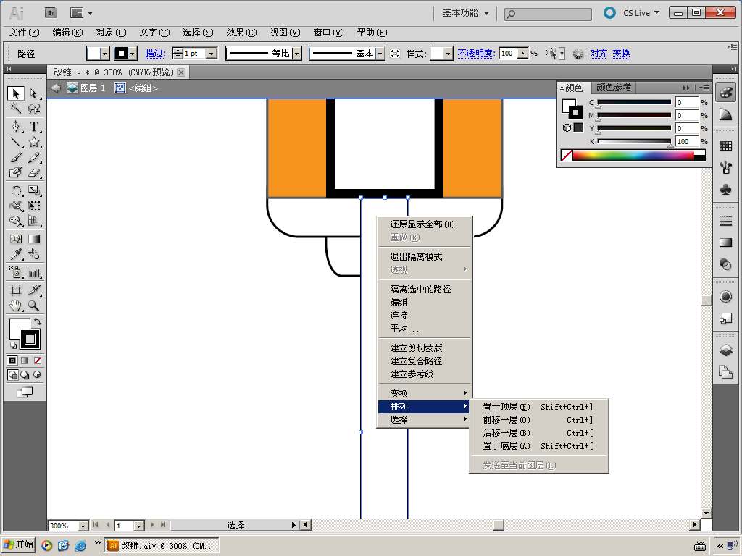Switch to Draw Behind mode
742x556 pixels.
25,375
